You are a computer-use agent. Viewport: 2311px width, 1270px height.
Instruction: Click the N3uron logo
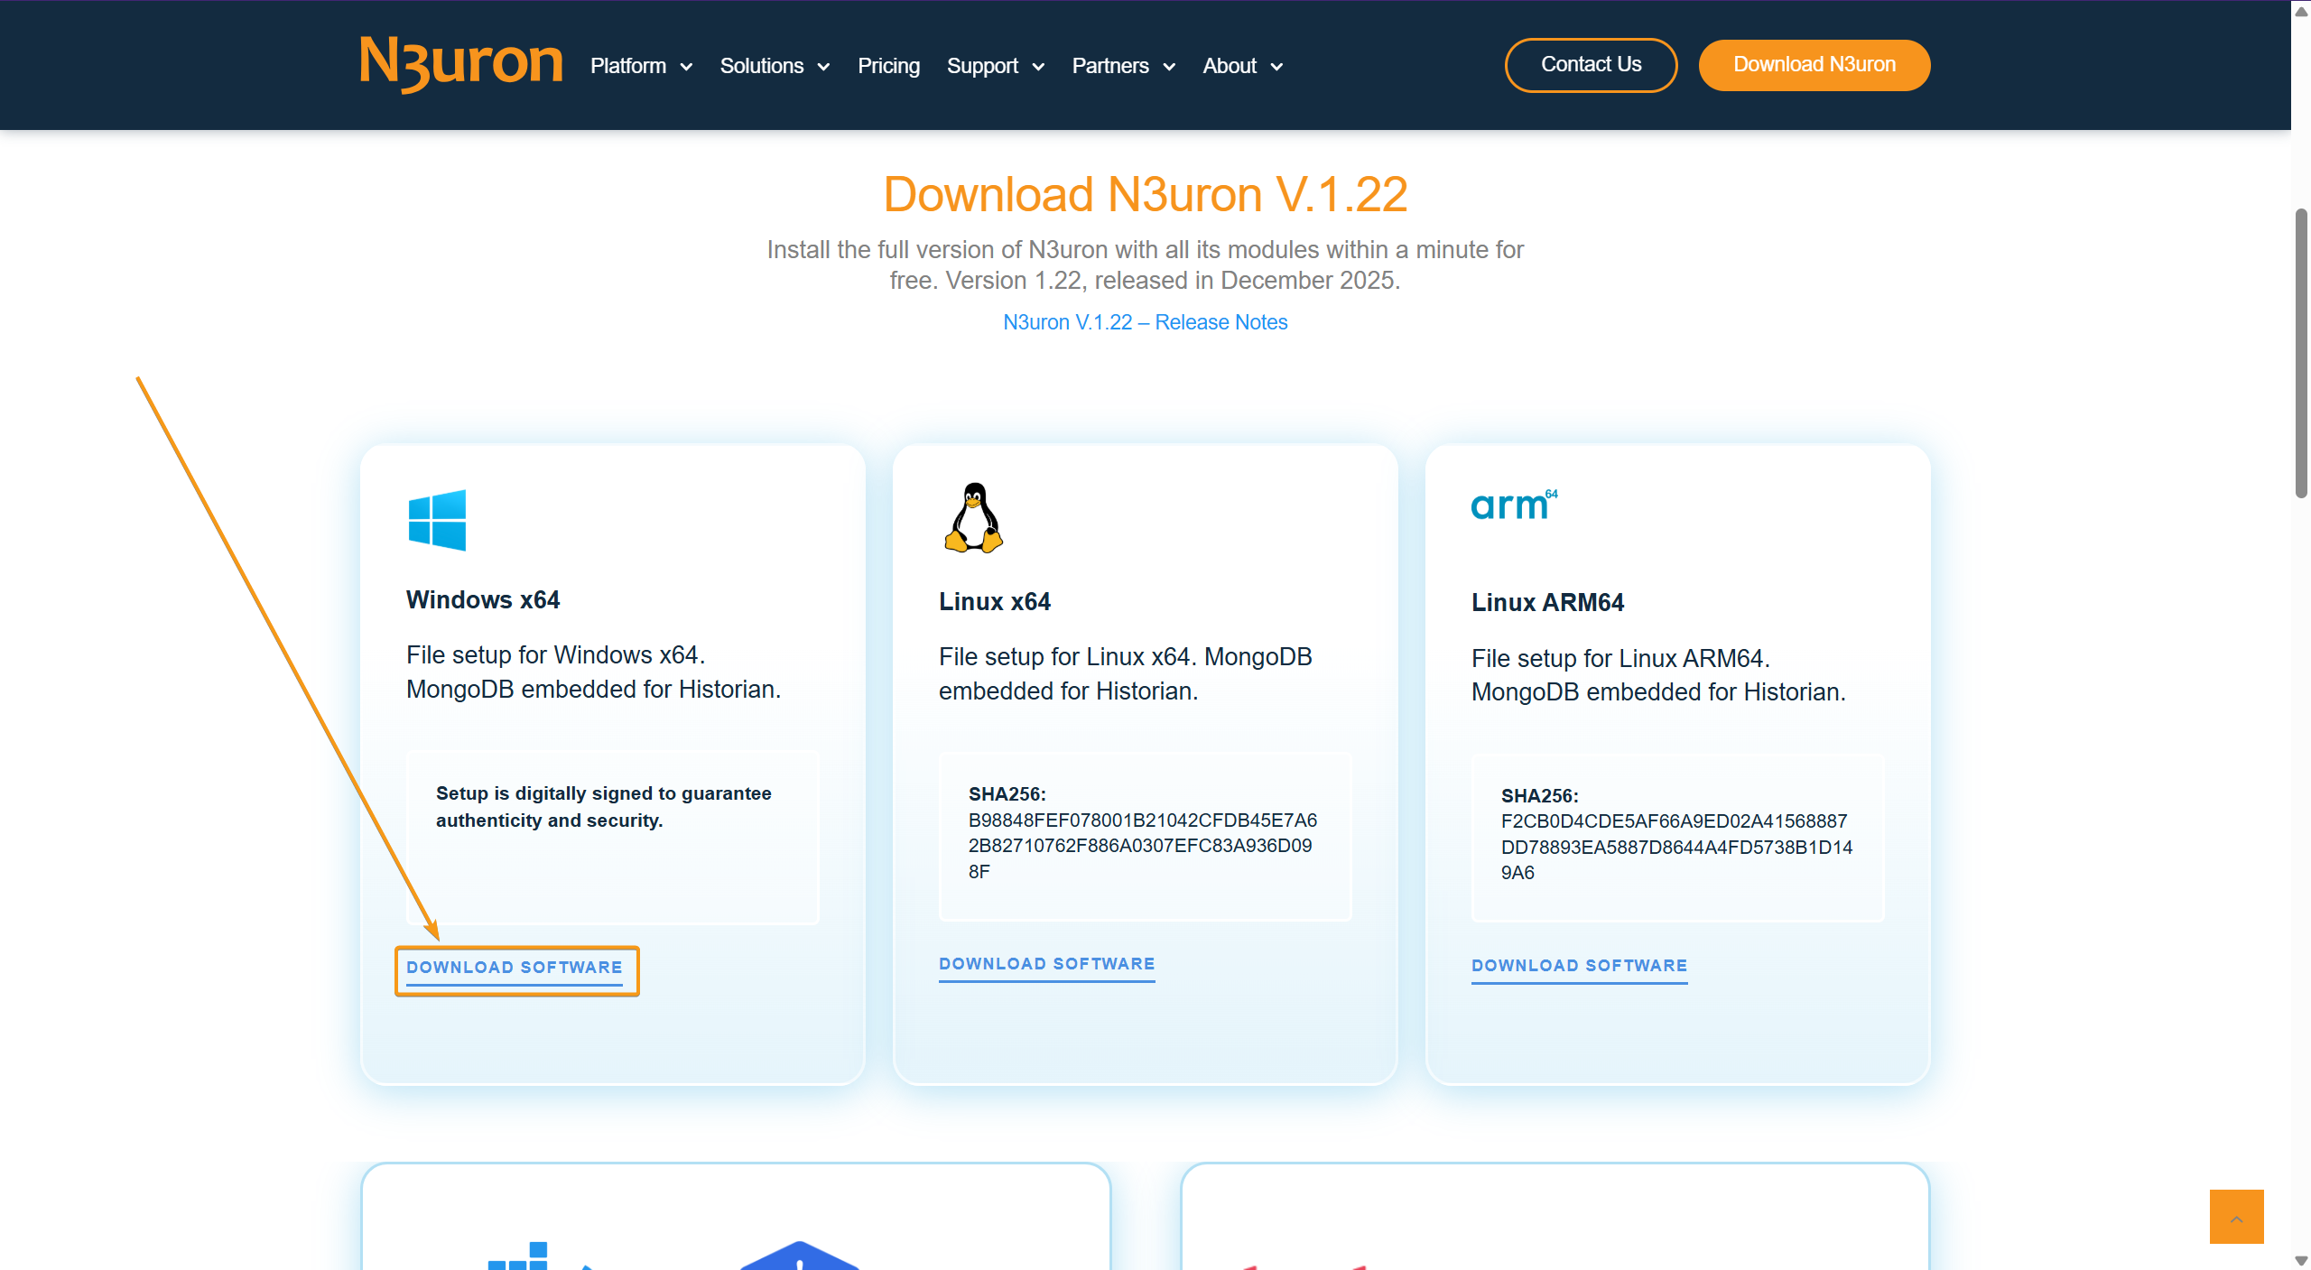click(460, 64)
